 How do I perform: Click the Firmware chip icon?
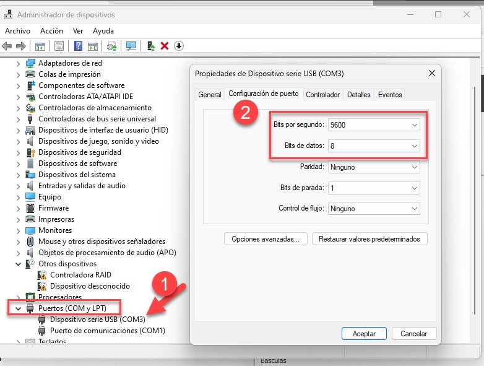30,208
